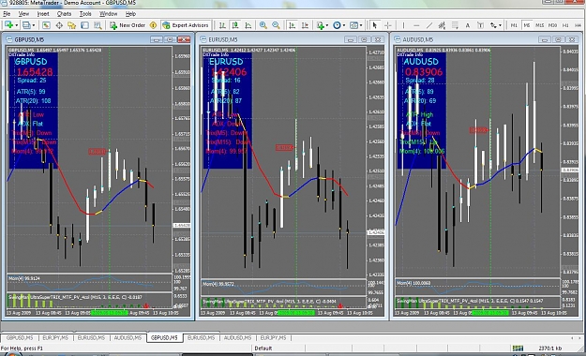Click the connection status 2370/1 kb
The image size is (586, 356).
(x=549, y=349)
